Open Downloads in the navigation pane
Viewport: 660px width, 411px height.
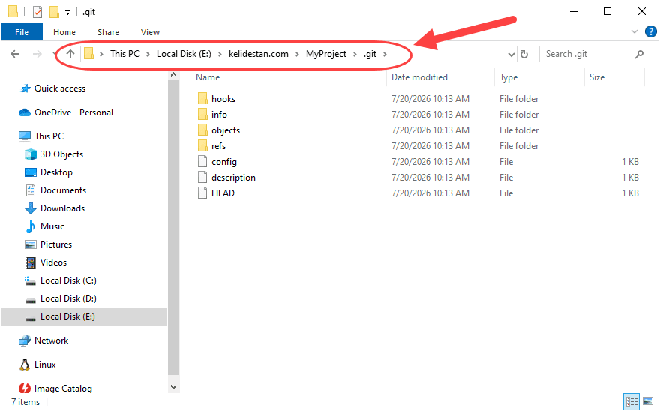[62, 208]
